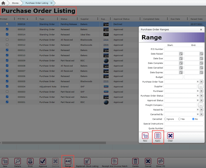Switch to the Stores tab
This screenshot has width=206, height=168.
(x=15, y=3)
